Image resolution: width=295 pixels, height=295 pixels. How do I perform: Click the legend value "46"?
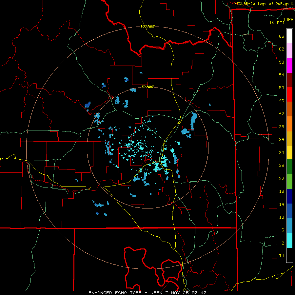click(x=282, y=101)
